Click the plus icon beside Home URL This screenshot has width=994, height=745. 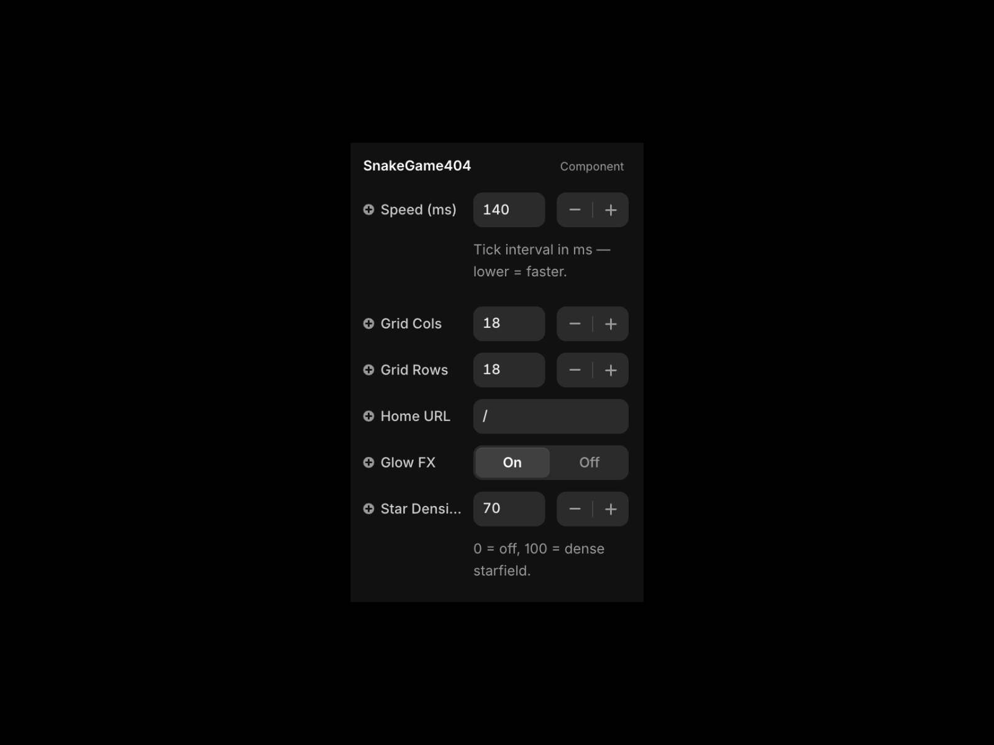[368, 416]
